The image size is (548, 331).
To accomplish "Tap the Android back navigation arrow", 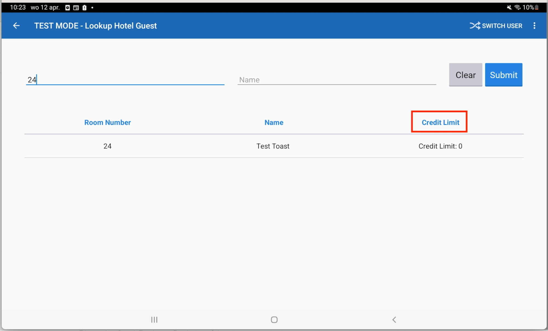I will [394, 320].
